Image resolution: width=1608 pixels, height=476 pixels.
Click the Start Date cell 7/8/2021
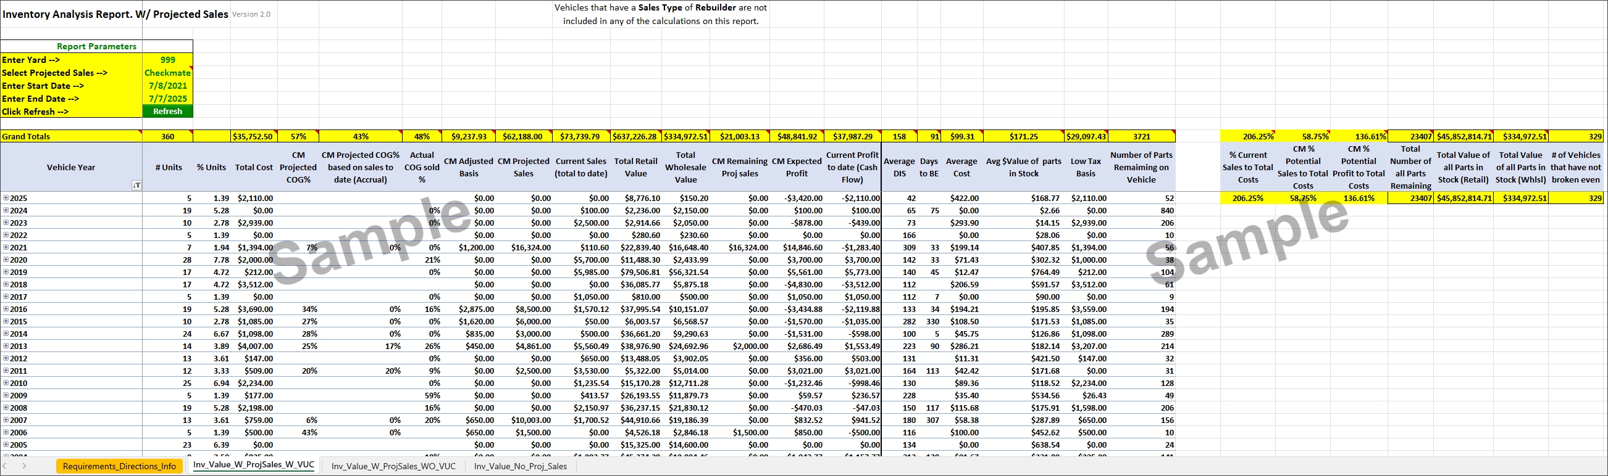coord(167,86)
